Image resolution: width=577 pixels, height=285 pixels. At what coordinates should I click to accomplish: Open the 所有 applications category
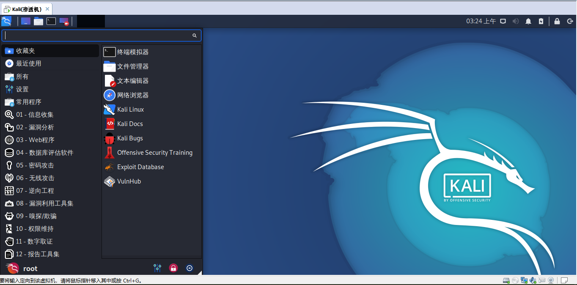[x=50, y=77]
